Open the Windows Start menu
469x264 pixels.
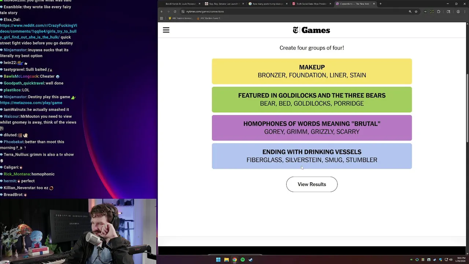click(x=218, y=260)
